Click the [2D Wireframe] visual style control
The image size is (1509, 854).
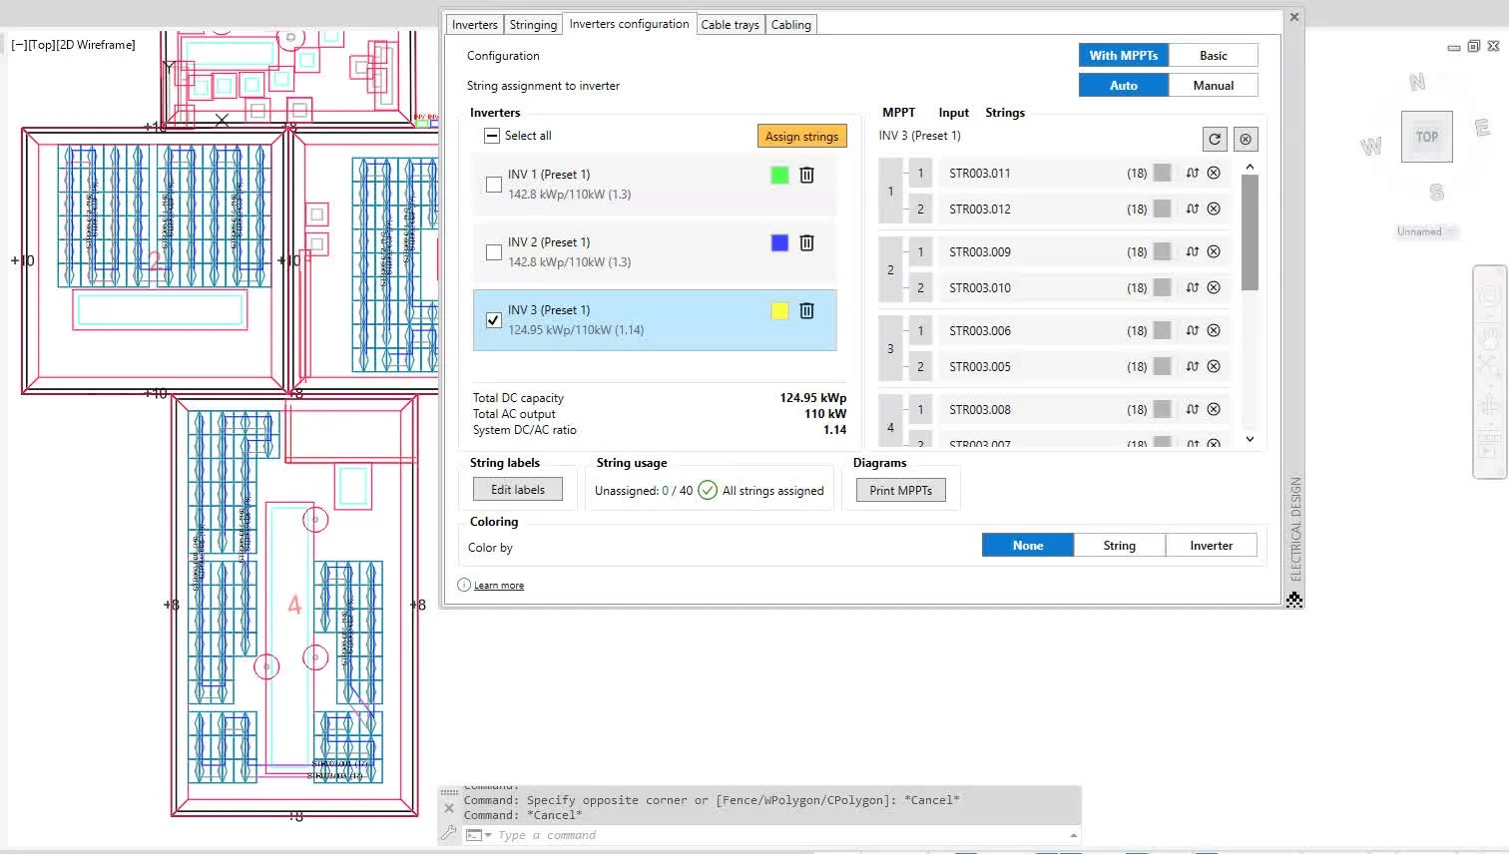[x=96, y=45]
